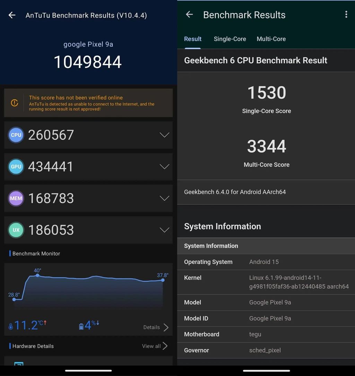Tap the Operating System Android 15 row
The height and width of the screenshot is (376, 355).
coord(266,262)
